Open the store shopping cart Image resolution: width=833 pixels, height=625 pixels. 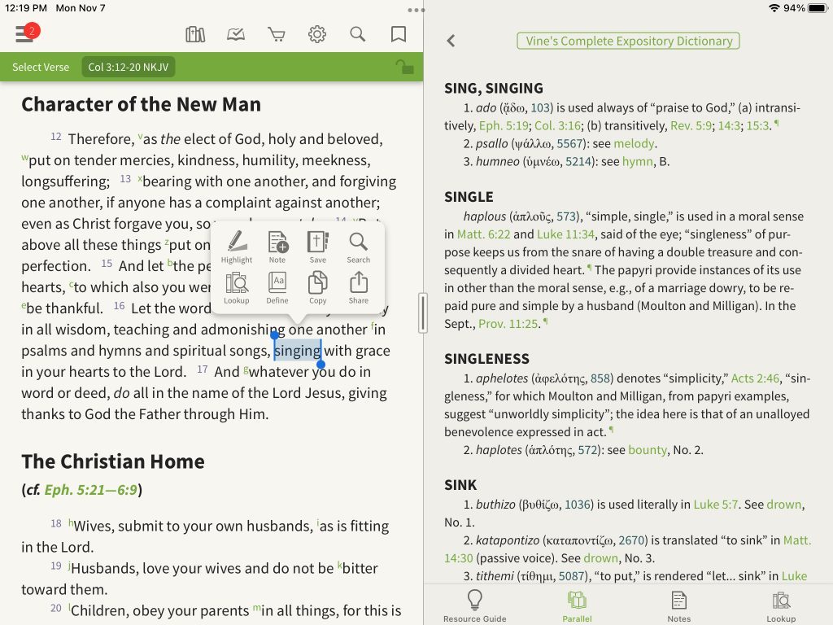click(x=277, y=34)
